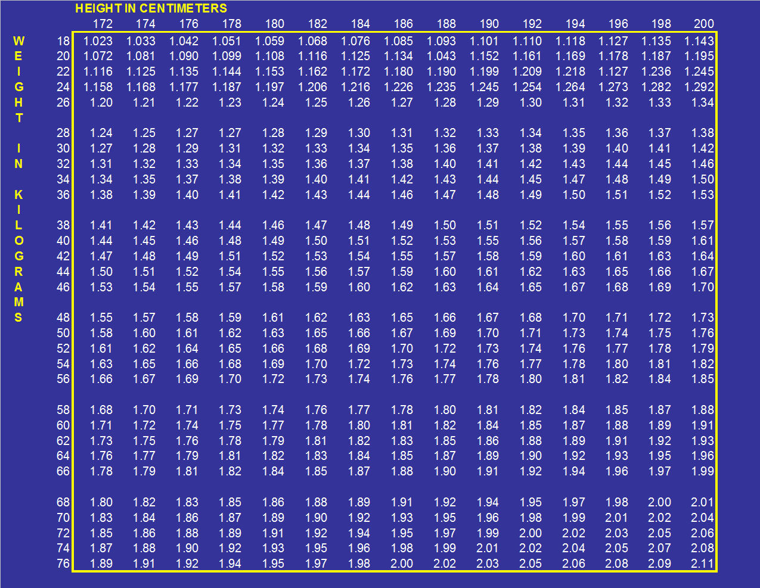Select the 172 height column header

[103, 24]
